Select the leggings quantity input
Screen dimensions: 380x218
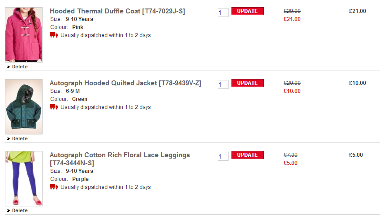223,156
